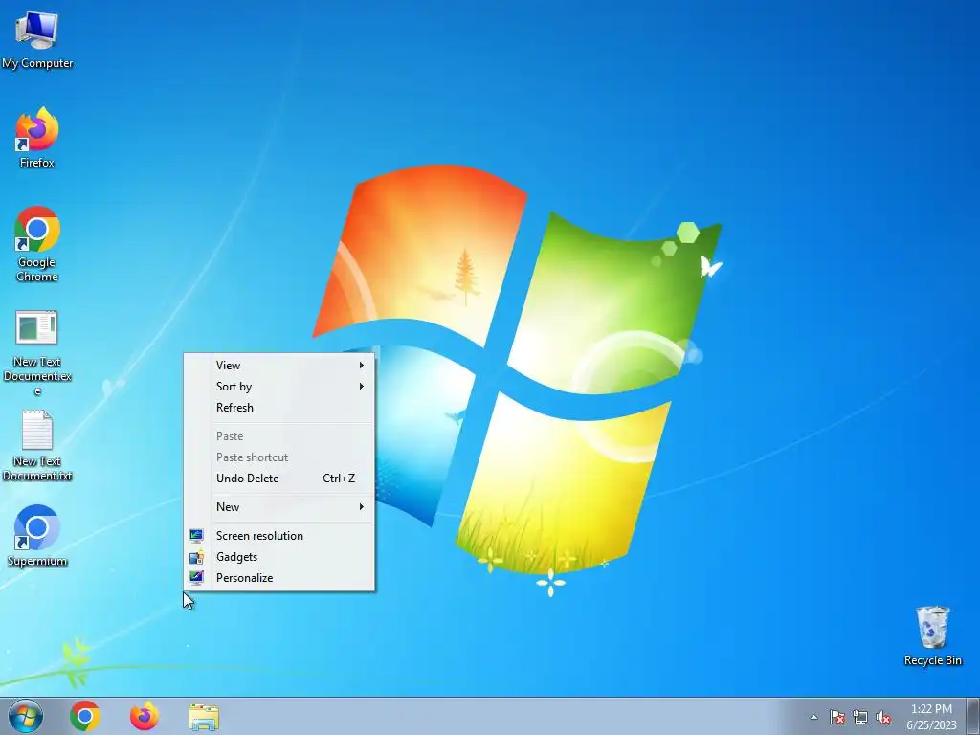The height and width of the screenshot is (735, 980).
Task: Open Screen resolution from the context menu
Action: coord(279,536)
